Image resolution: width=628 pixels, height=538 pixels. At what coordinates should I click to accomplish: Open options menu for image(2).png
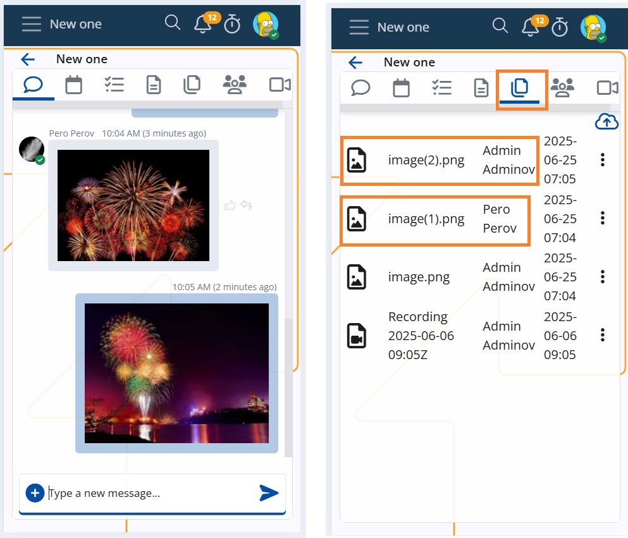click(602, 160)
